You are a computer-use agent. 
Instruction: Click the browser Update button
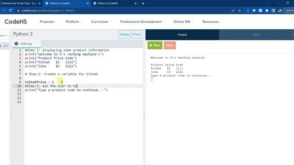click(289, 11)
